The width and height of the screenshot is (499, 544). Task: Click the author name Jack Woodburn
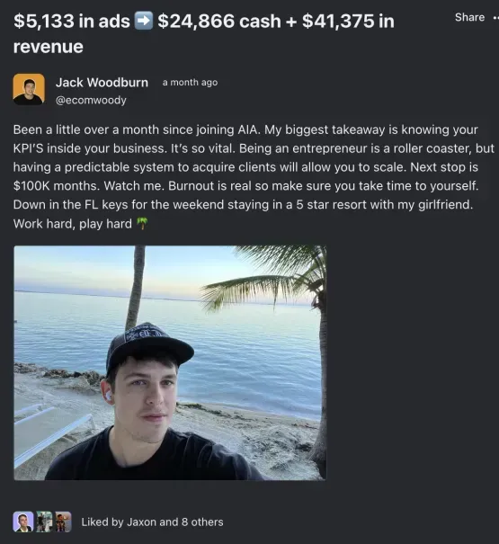[102, 83]
